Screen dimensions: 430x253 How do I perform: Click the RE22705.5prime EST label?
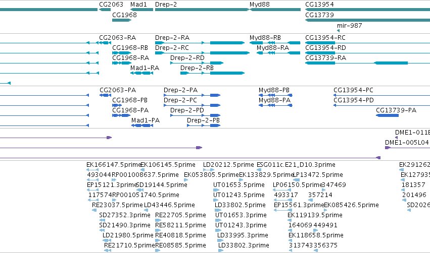coord(180,215)
